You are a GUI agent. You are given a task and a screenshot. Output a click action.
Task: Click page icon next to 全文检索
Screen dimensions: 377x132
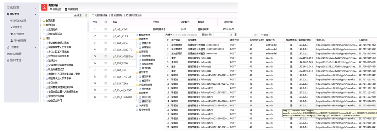coord(140,56)
